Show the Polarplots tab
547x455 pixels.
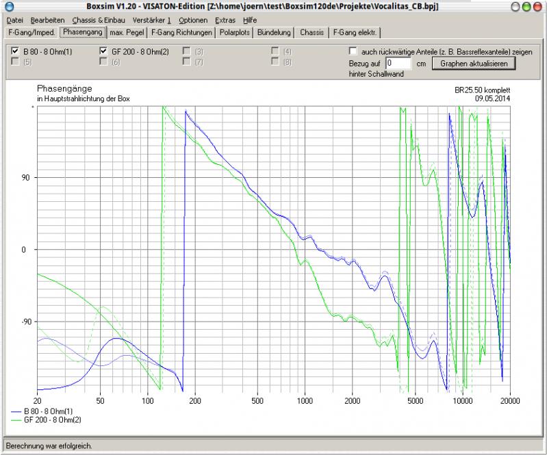coord(235,32)
